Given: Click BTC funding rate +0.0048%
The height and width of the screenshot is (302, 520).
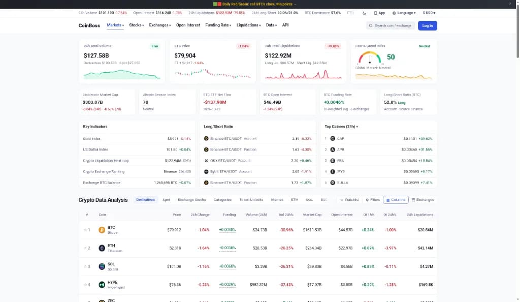Looking at the screenshot, I should 227,230.
